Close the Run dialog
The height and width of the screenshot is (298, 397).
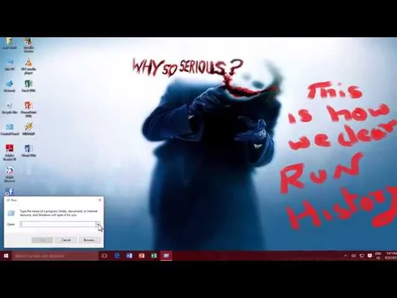(100, 200)
